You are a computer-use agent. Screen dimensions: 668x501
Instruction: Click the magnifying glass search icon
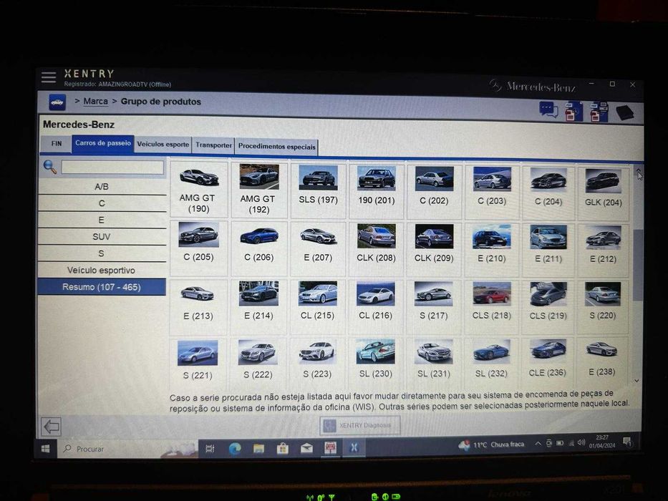click(x=50, y=167)
